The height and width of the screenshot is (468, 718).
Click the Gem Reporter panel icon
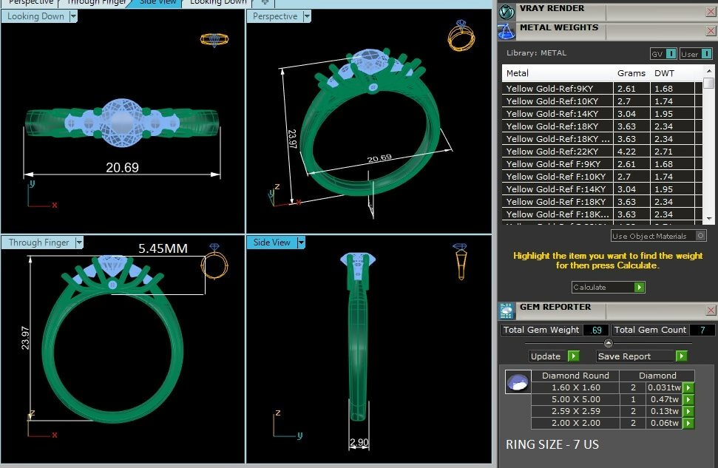(506, 311)
